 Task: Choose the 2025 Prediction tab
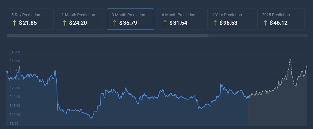[281, 19]
